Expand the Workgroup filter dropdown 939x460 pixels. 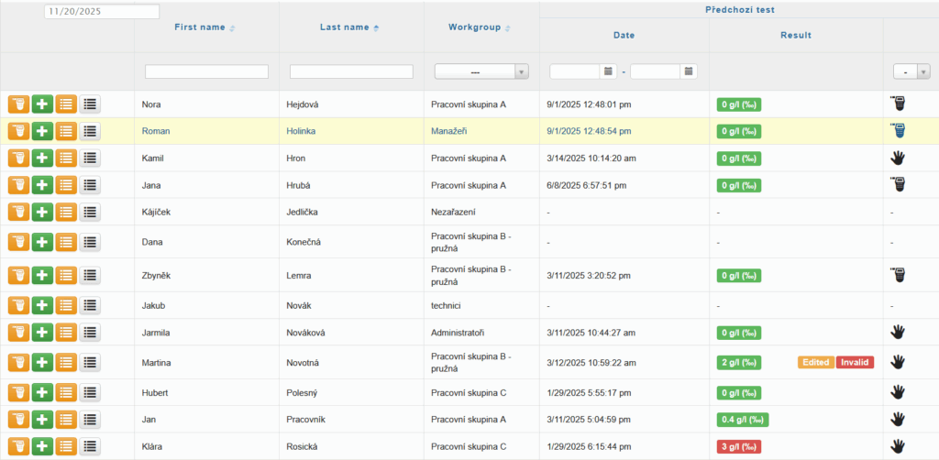(x=481, y=71)
